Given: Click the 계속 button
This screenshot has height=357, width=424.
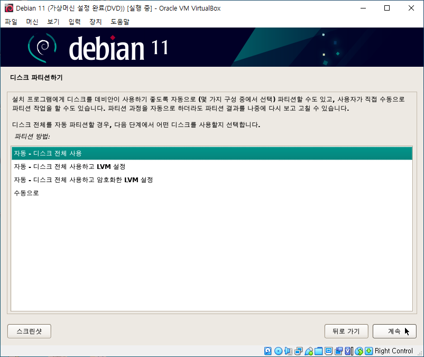Looking at the screenshot, I should [394, 331].
